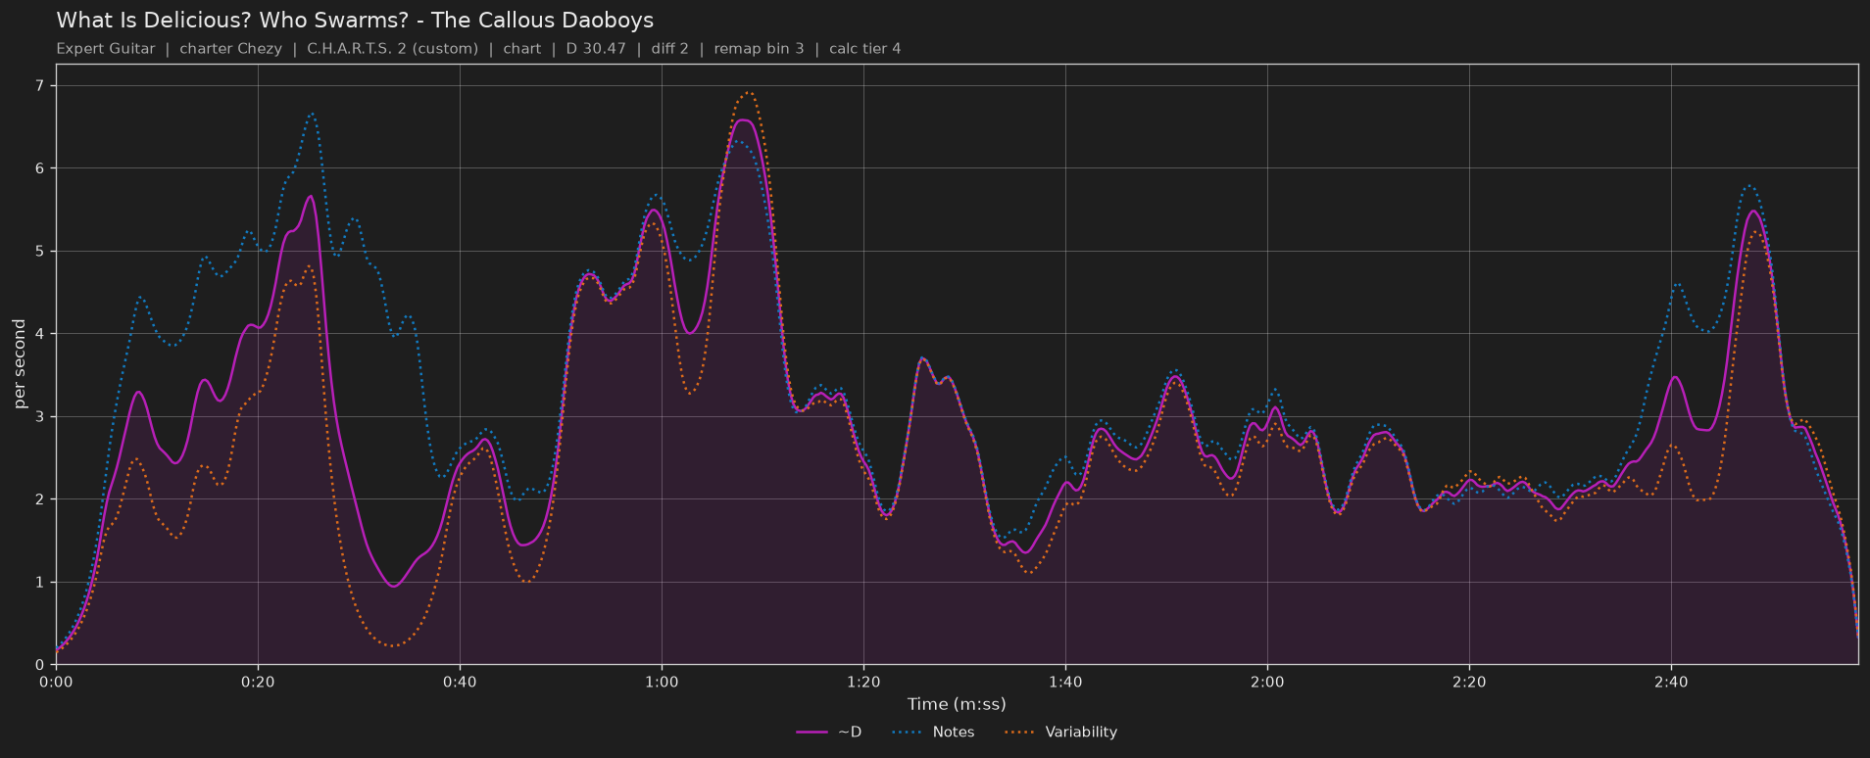This screenshot has height=758, width=1870.
Task: Click the blue dotted Notes legend swatch
Action: pos(908,733)
